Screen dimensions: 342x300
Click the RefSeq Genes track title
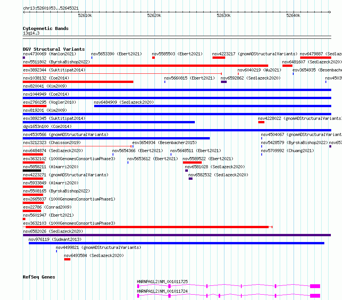[39, 277]
